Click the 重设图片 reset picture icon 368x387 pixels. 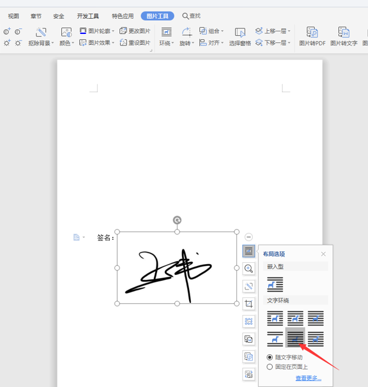click(x=123, y=43)
